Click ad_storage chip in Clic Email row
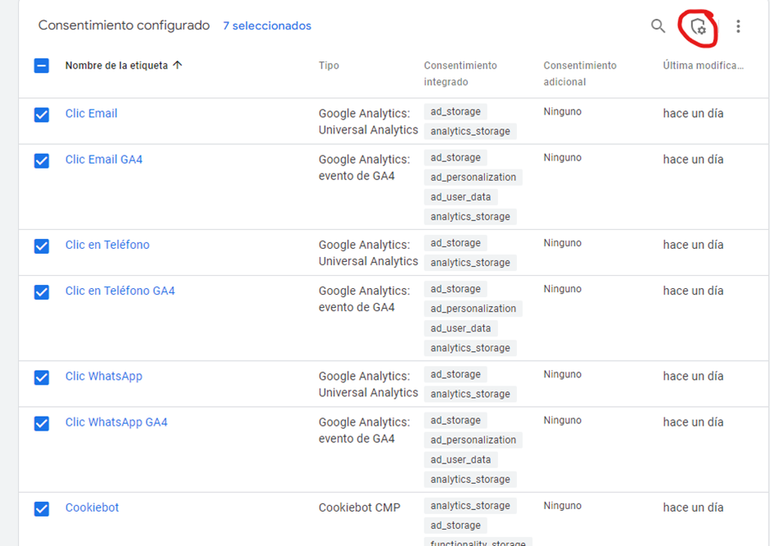The width and height of the screenshot is (770, 546). click(455, 112)
